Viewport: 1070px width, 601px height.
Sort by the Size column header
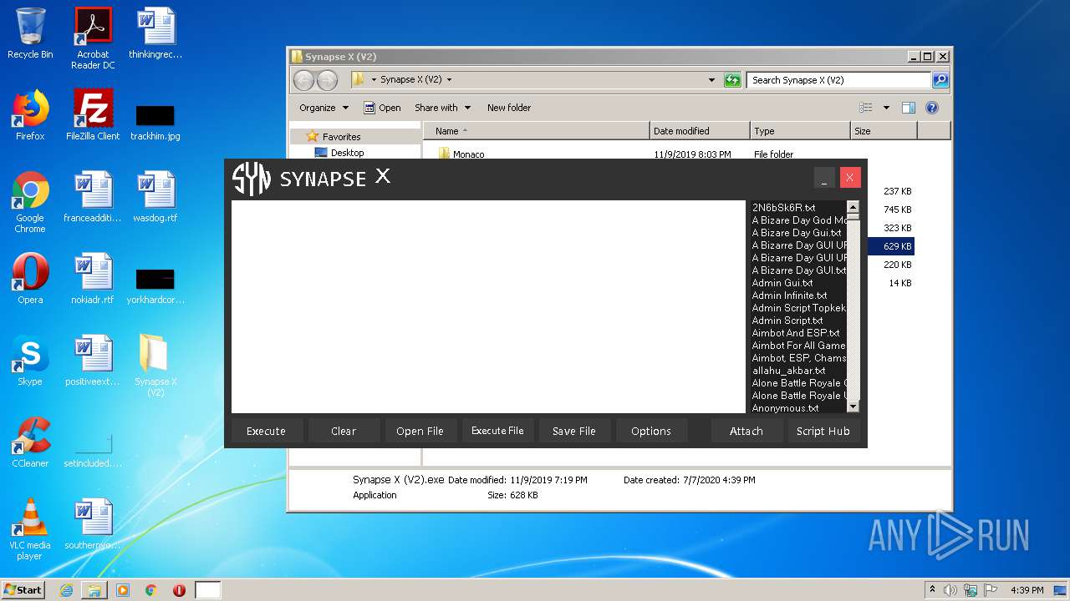click(884, 131)
